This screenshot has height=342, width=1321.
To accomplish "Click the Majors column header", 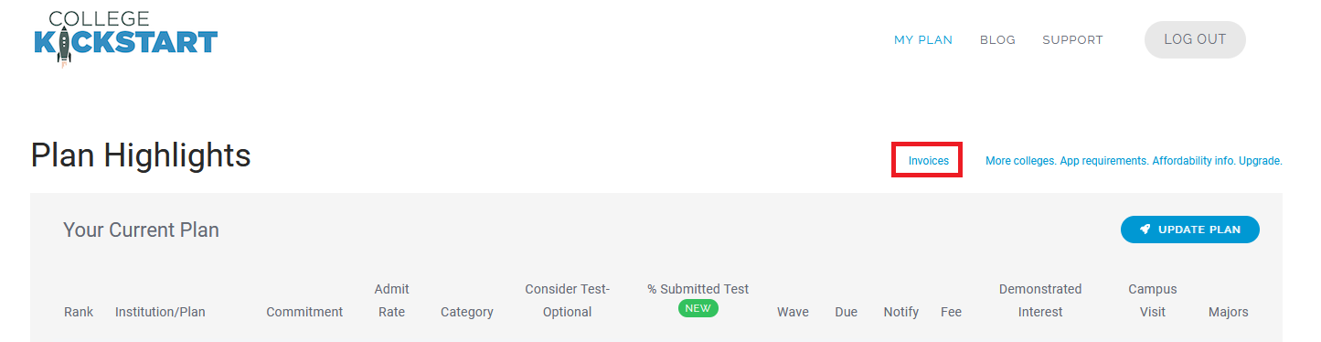I will (x=1228, y=312).
